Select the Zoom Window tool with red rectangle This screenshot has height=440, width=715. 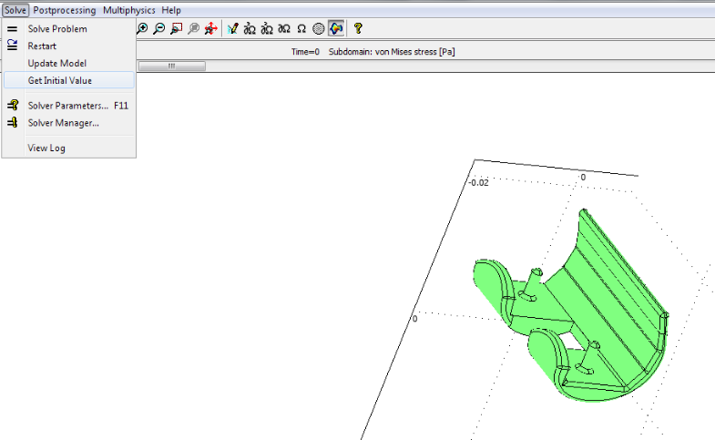pos(177,29)
